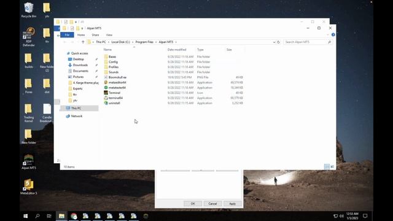Click the Search Alpari MT5 field

tap(308, 42)
